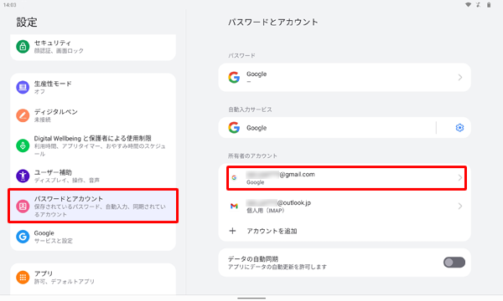Tap the plus icon for アカウントを追加
Viewport: 503px width, 301px height.
pyautogui.click(x=232, y=231)
